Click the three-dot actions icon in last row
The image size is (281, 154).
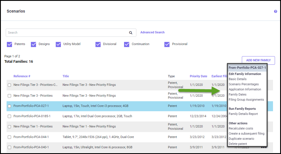pos(264,147)
